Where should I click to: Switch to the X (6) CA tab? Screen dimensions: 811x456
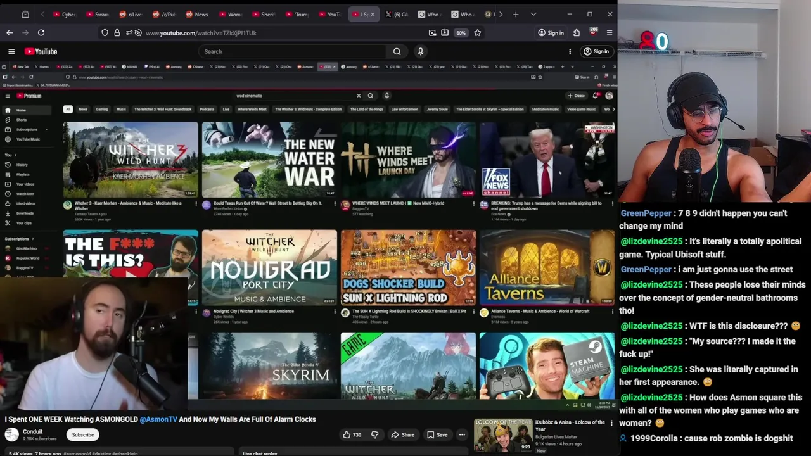[397, 14]
